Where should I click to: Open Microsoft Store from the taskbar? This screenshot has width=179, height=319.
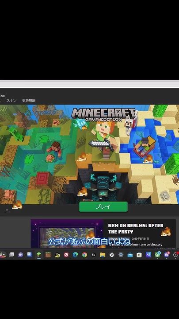pos(139,254)
